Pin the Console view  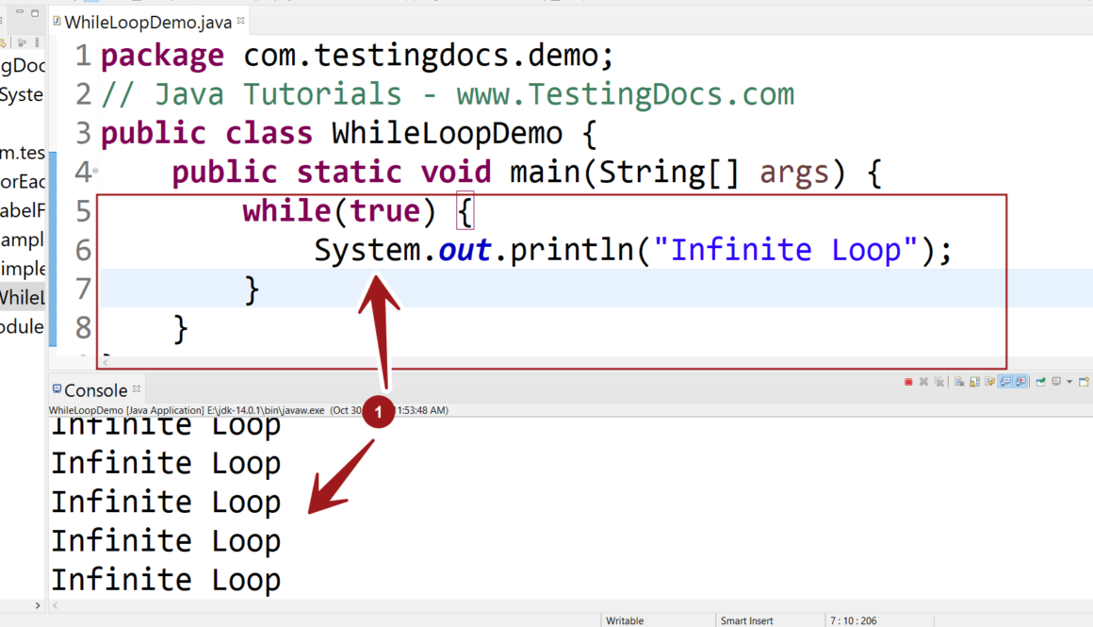coord(1040,382)
